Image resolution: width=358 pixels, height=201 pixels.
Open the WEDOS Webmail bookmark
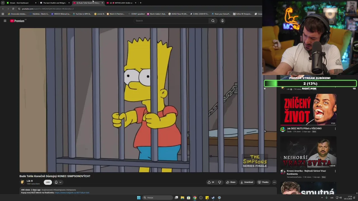pos(61,14)
